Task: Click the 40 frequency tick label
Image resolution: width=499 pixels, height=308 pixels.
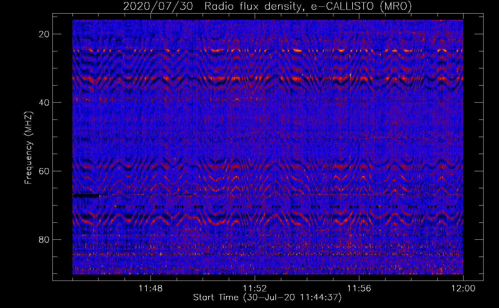Action: 44,103
